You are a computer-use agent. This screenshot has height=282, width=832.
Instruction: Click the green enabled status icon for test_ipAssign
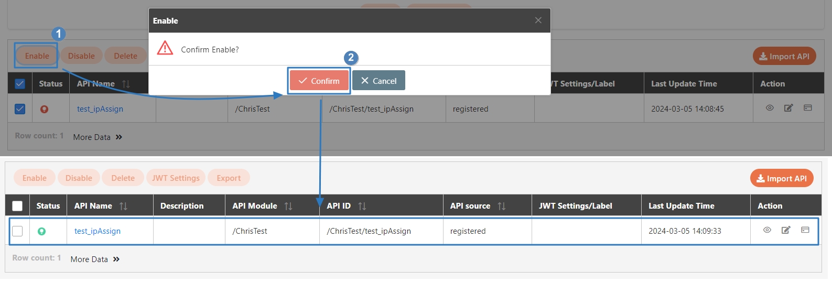pos(41,231)
